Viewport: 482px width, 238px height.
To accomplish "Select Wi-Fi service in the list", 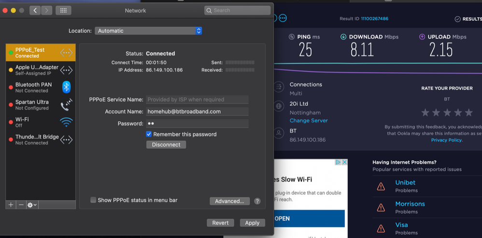I will pyautogui.click(x=41, y=122).
